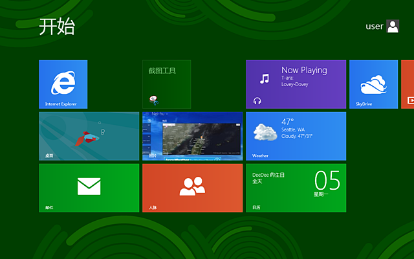This screenshot has width=414, height=259.
Task: Click the 'DeeDee 的生日' calendar event text
Action: click(268, 175)
